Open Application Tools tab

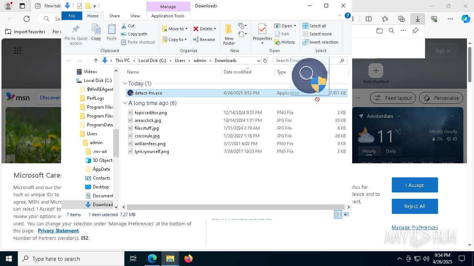pyautogui.click(x=168, y=16)
